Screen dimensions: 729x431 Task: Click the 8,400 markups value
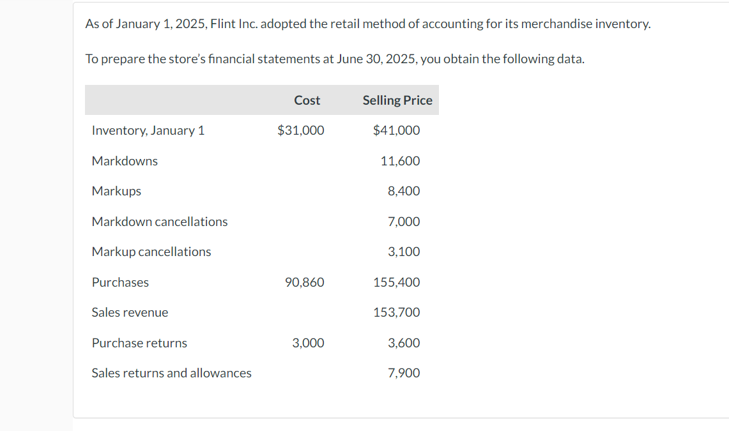click(404, 192)
